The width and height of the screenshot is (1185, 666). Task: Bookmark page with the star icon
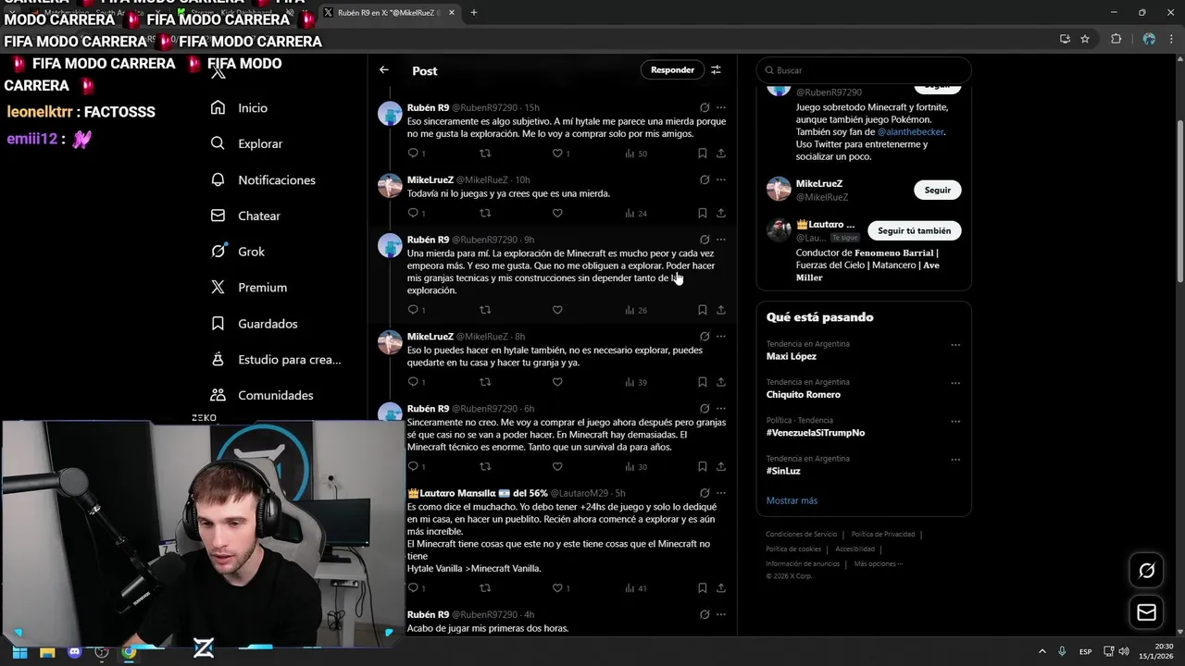coord(1085,39)
